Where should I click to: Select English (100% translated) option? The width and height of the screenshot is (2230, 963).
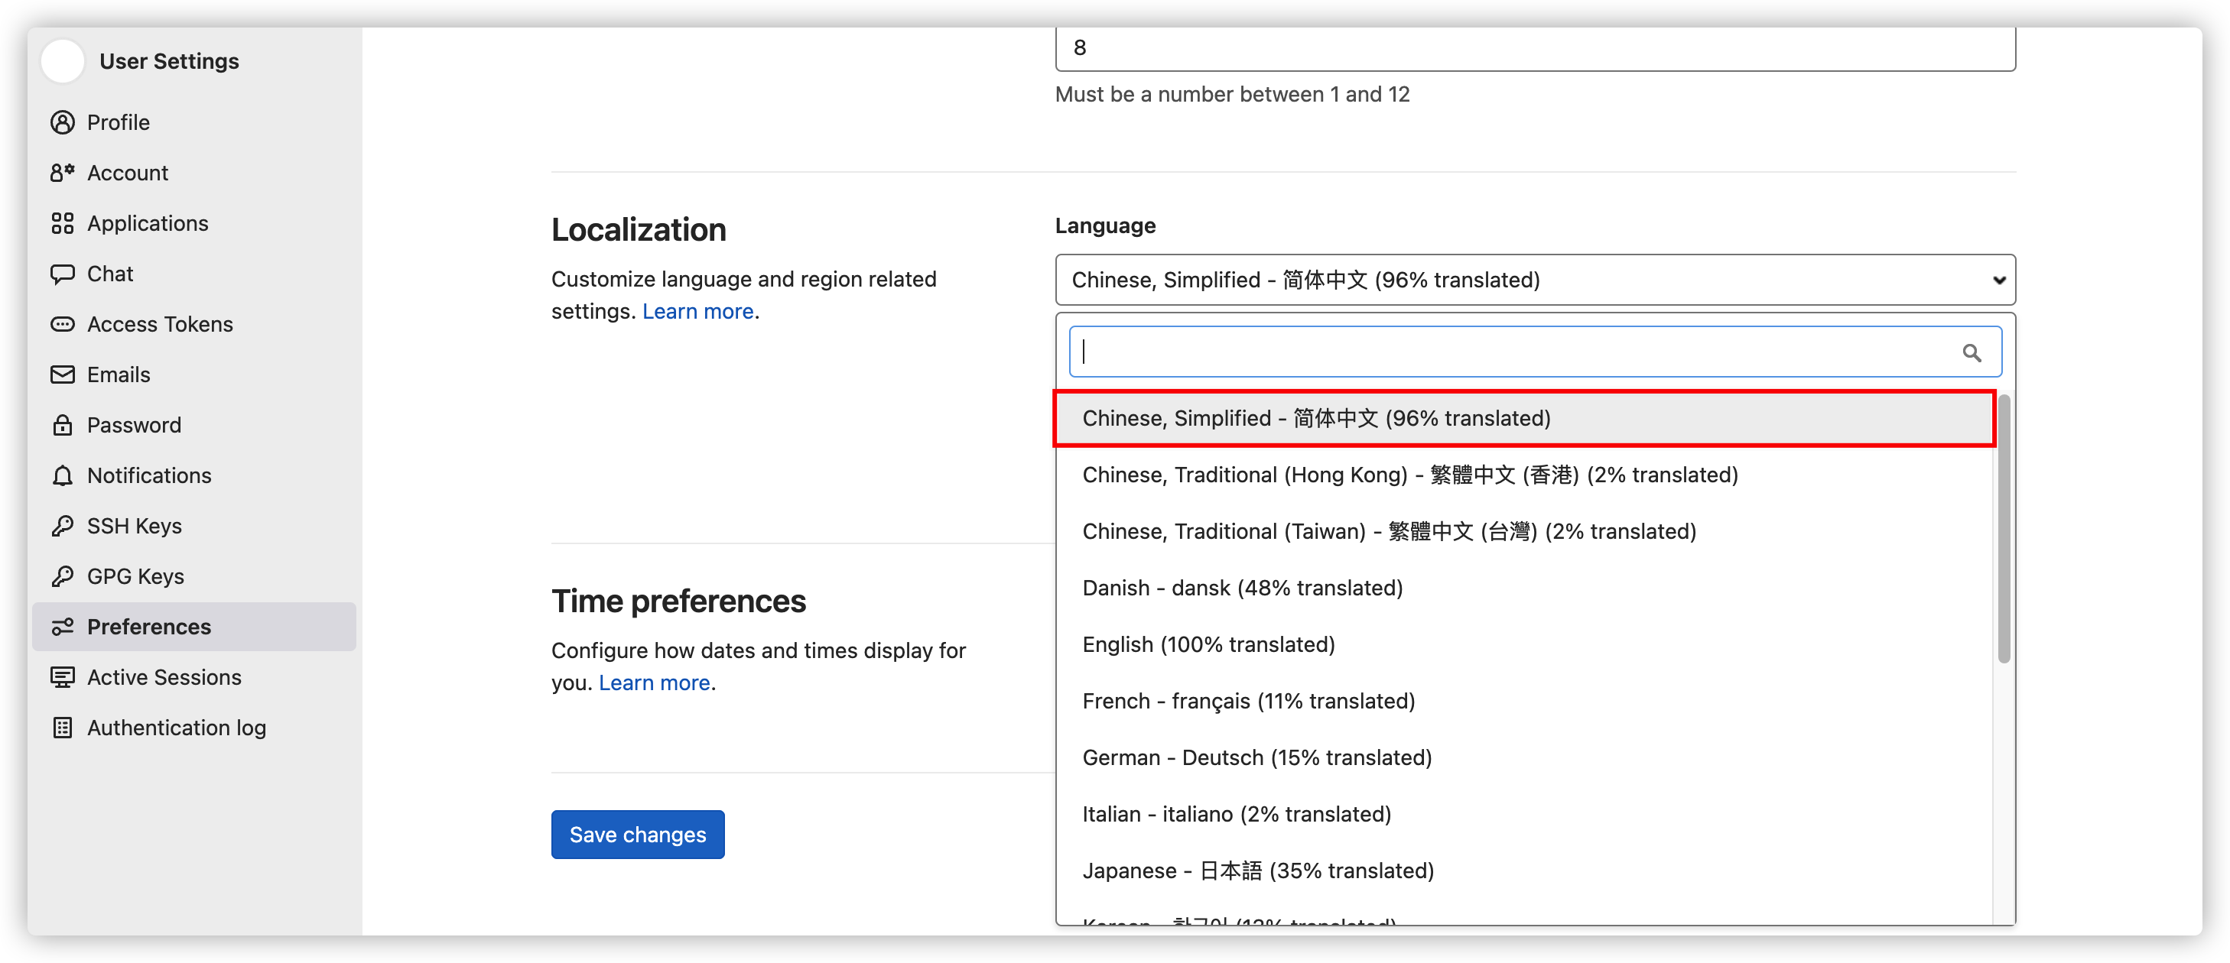pyautogui.click(x=1208, y=644)
